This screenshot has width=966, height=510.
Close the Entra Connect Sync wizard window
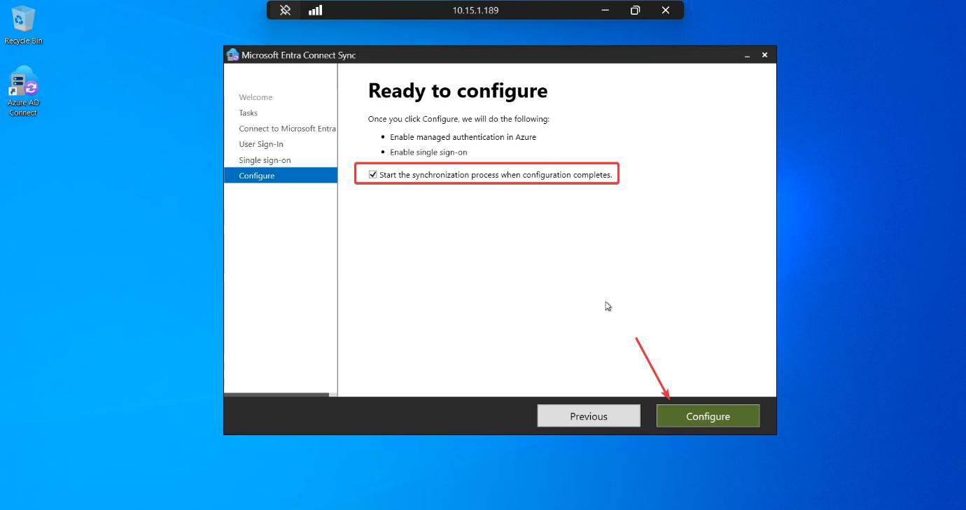(x=764, y=55)
